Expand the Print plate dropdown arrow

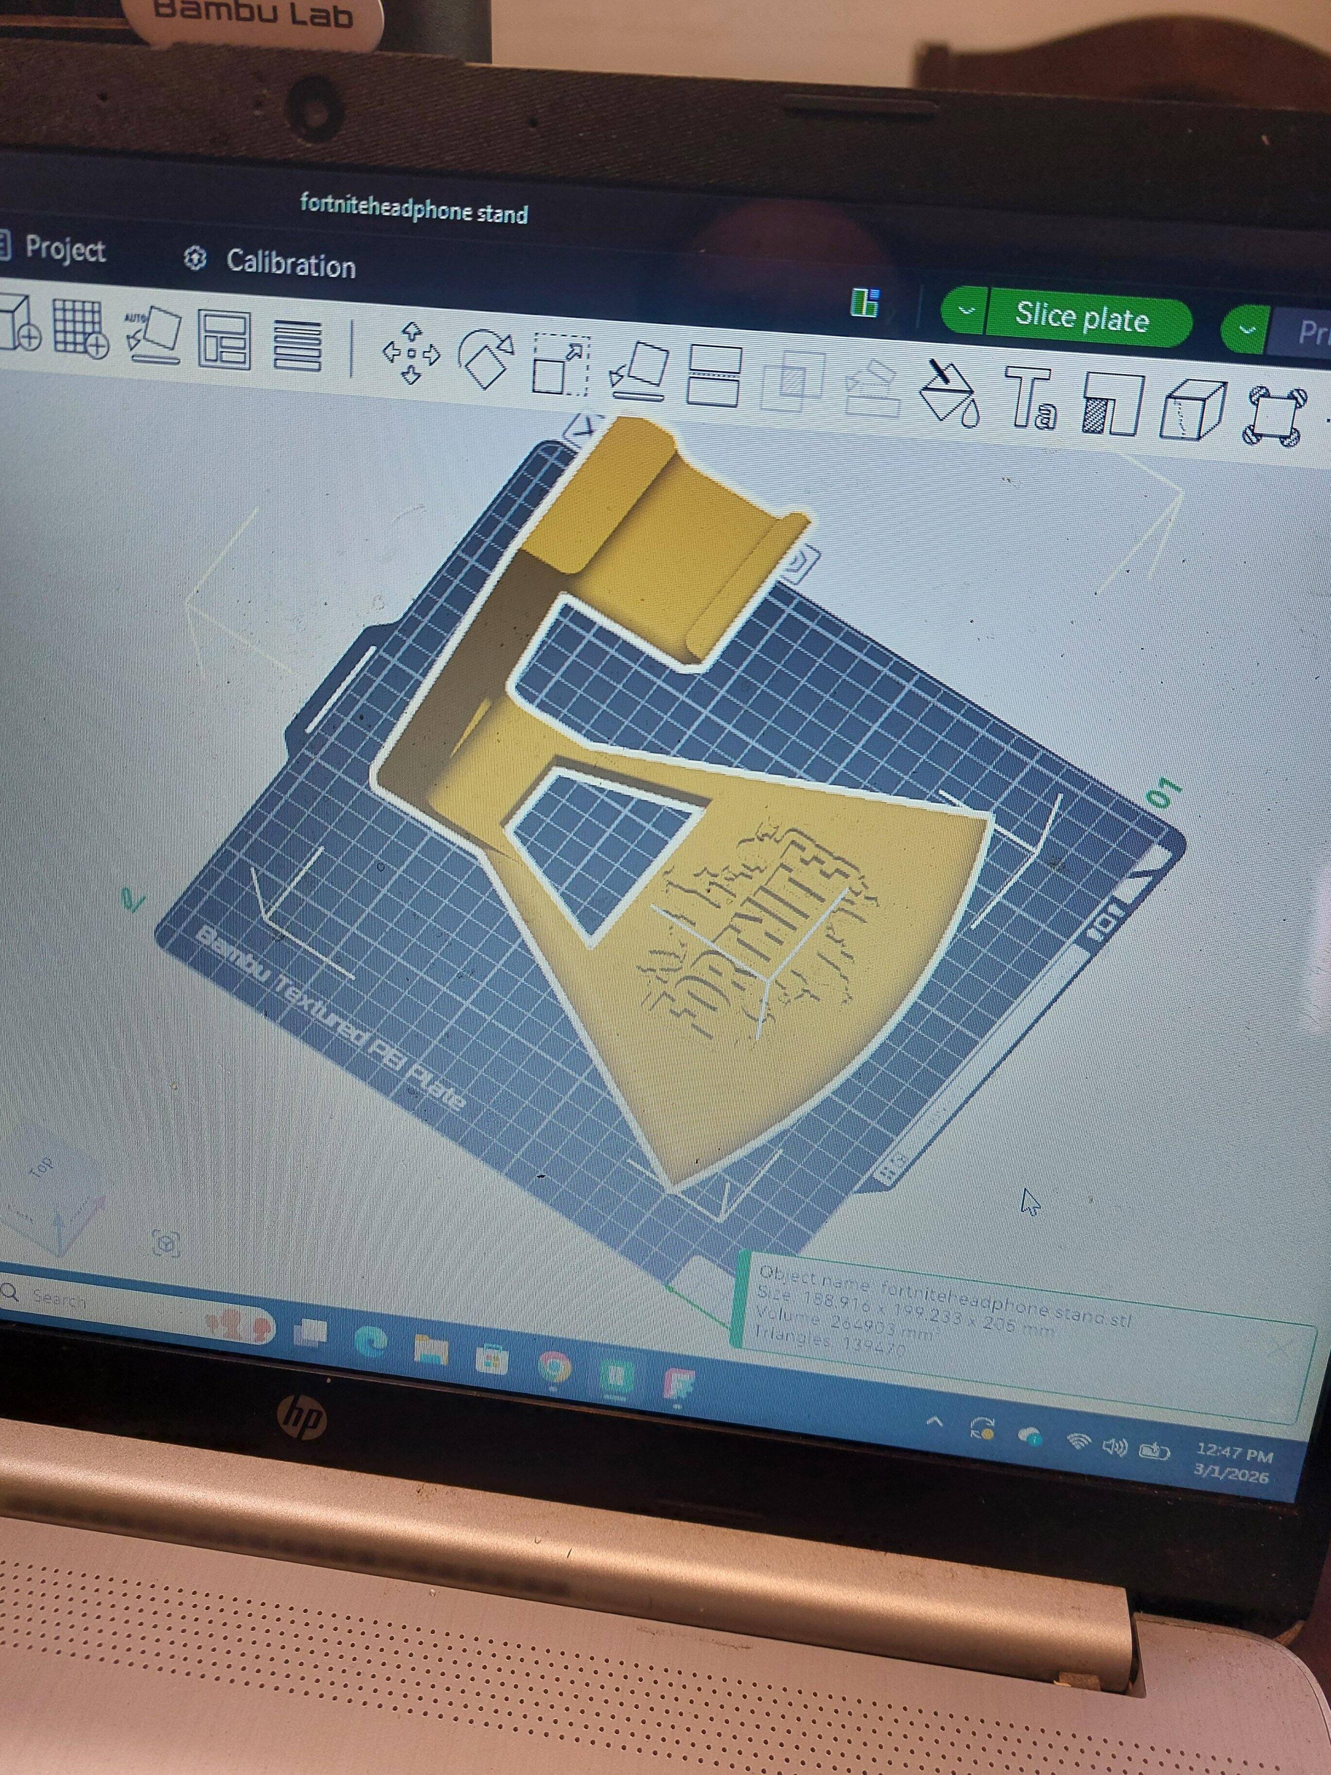point(1246,329)
